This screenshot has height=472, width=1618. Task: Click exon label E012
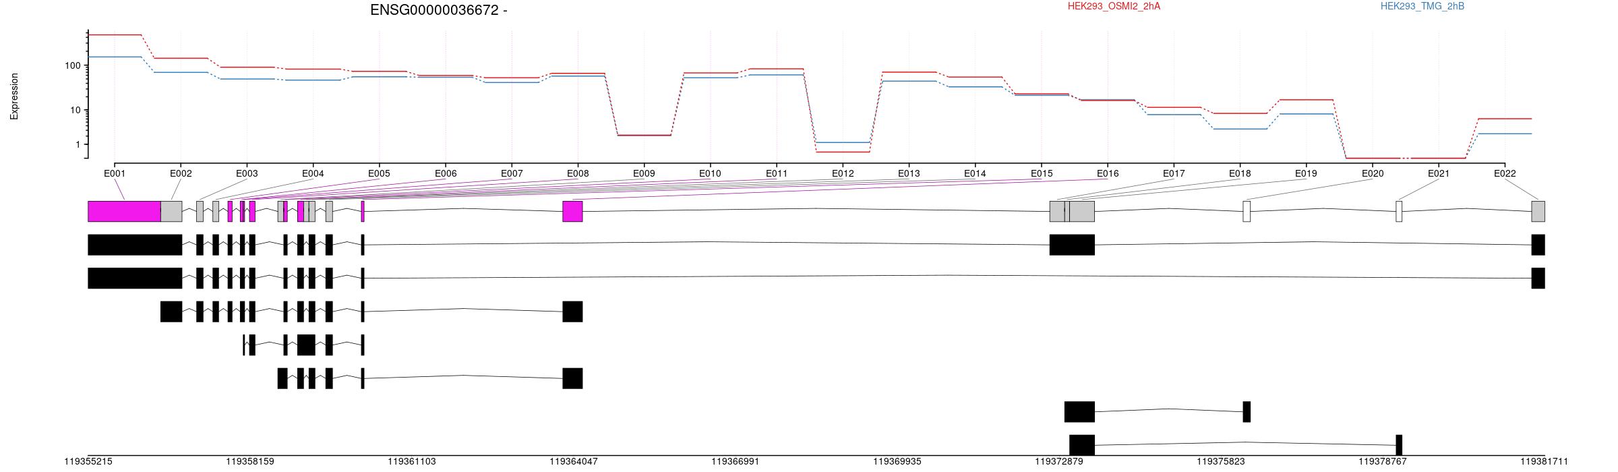(843, 173)
